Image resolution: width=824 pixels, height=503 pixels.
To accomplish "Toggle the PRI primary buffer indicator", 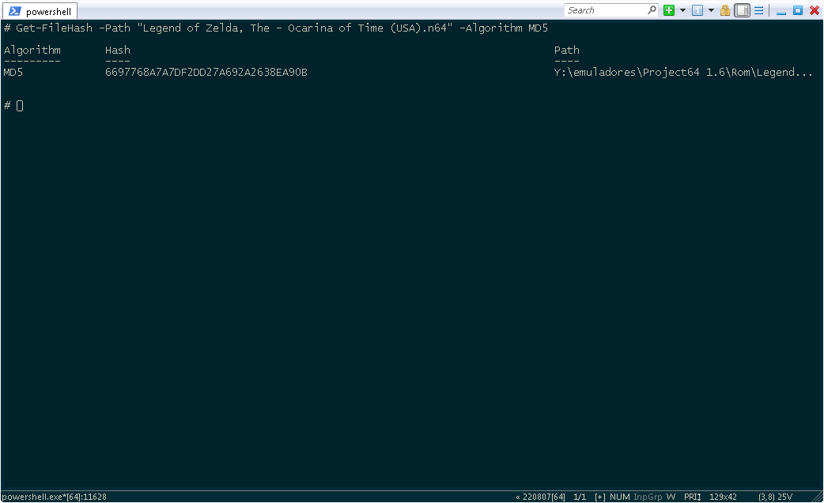I will click(x=692, y=497).
